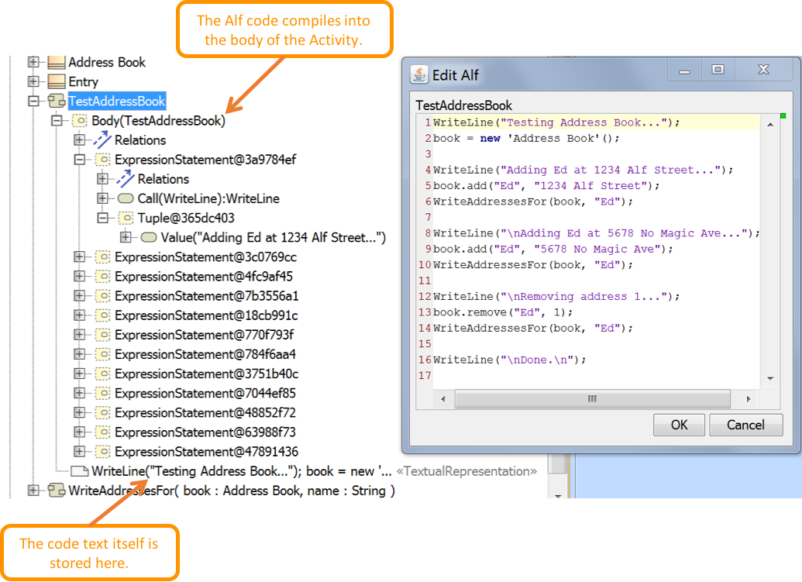Click the Value("Adding Ed...") action icon
The image size is (802, 582).
click(x=148, y=237)
